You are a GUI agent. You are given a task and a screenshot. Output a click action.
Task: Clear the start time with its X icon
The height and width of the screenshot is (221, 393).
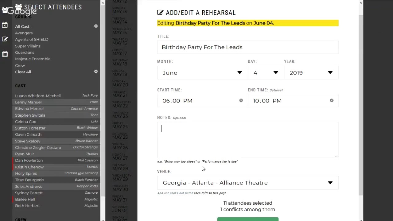coord(241,100)
